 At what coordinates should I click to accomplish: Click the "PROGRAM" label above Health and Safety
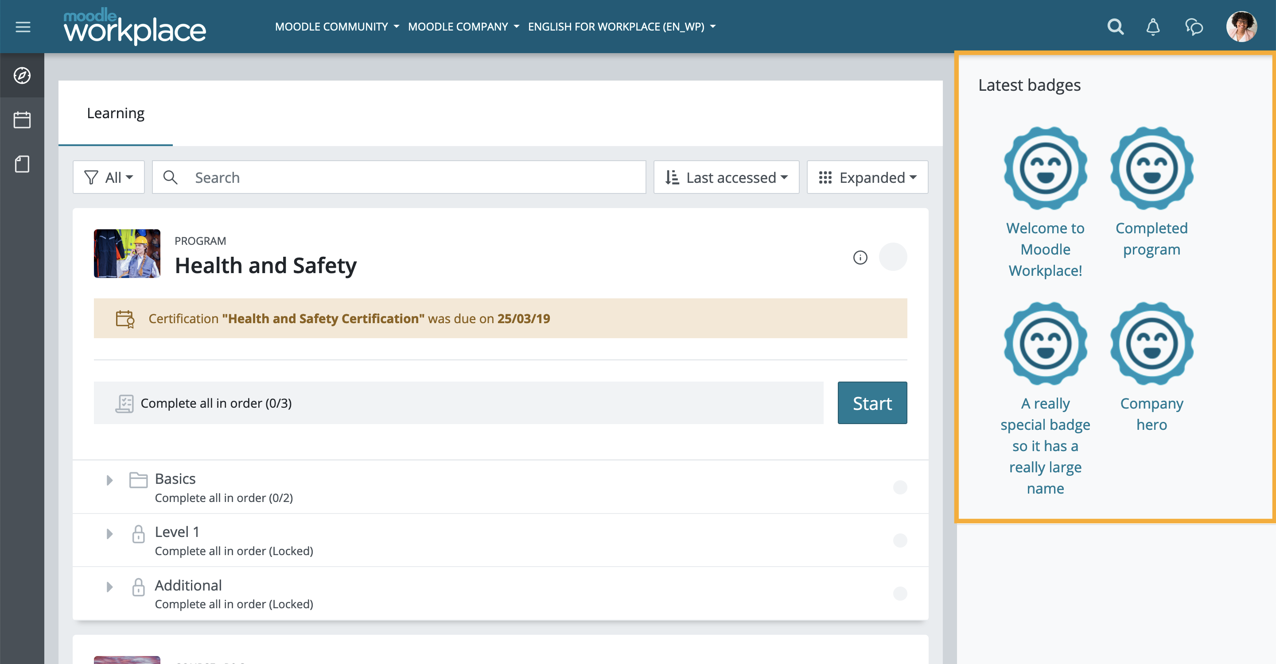[200, 241]
